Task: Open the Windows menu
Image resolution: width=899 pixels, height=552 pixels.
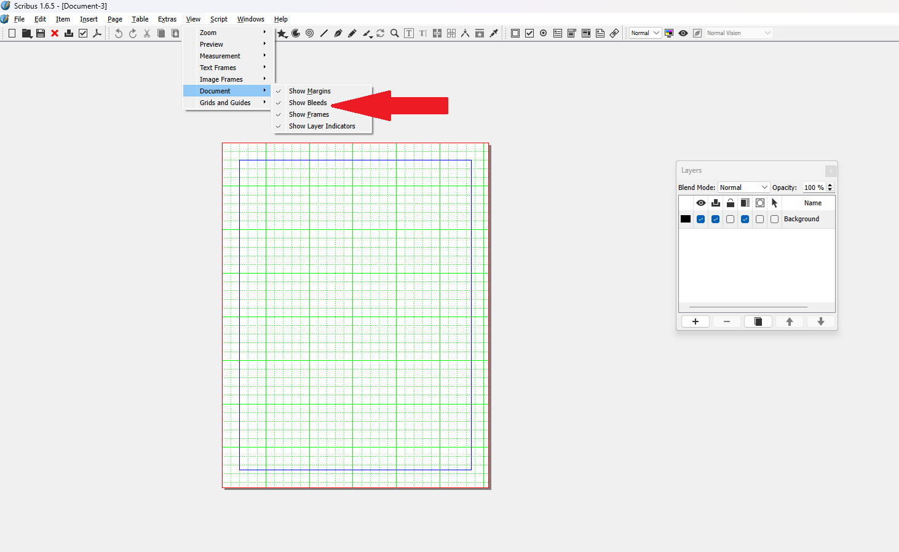Action: pyautogui.click(x=251, y=19)
